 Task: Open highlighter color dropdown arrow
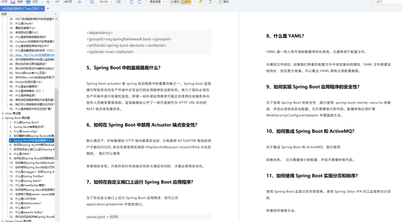click(x=204, y=2)
